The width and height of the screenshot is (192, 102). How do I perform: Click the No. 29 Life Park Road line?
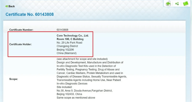[69, 42]
